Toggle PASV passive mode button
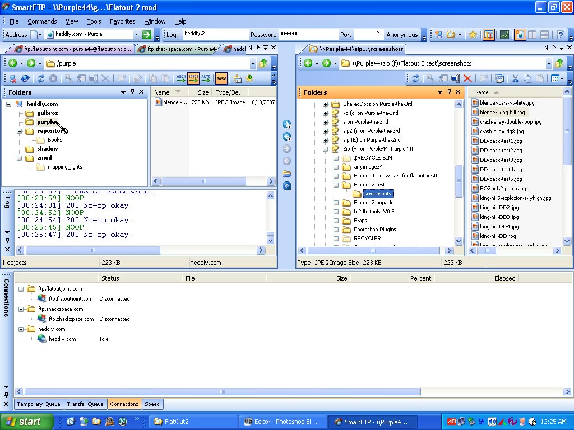This screenshot has width=574, height=430. (x=221, y=78)
